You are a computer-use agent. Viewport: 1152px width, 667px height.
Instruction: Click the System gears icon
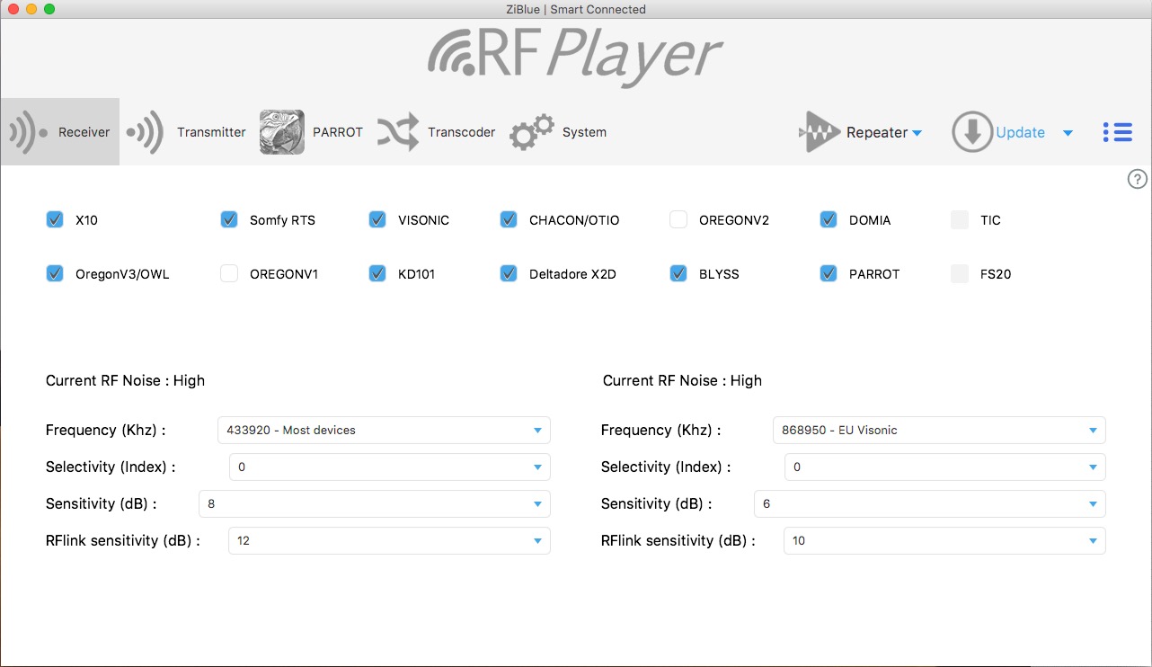coord(532,132)
